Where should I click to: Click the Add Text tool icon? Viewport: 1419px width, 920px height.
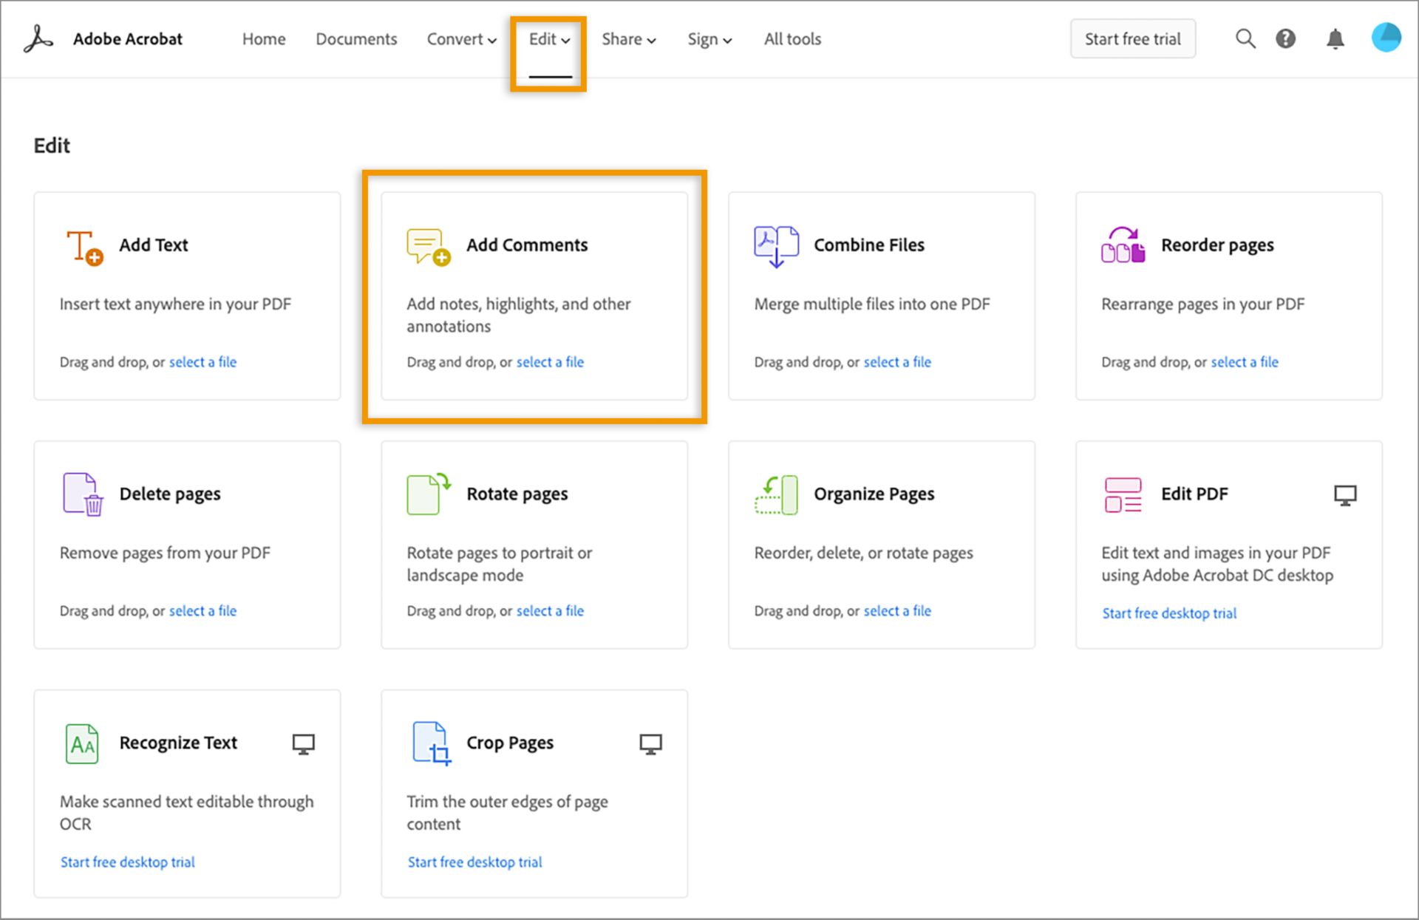(x=81, y=246)
